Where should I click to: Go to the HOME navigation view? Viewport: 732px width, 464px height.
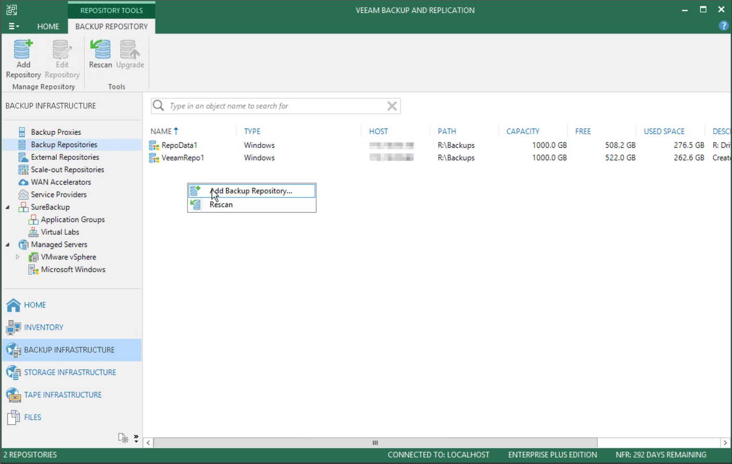coord(72,305)
